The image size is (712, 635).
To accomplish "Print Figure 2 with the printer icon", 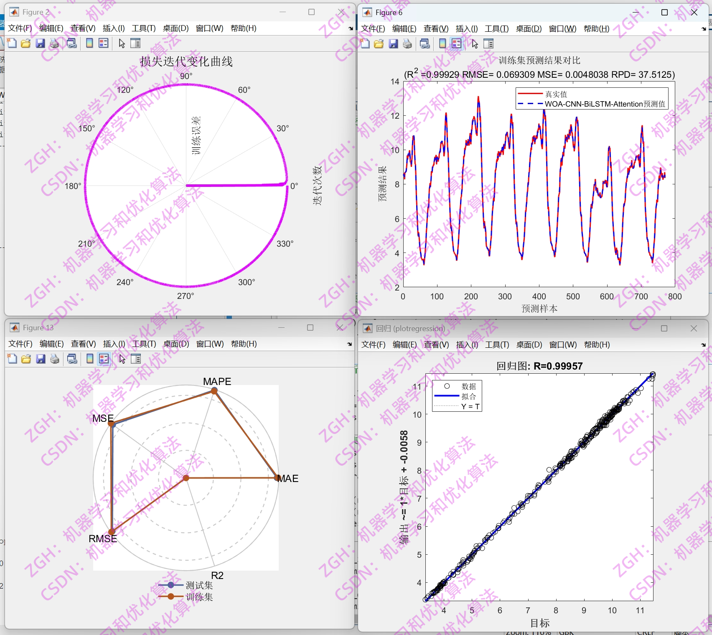I will pyautogui.click(x=54, y=43).
